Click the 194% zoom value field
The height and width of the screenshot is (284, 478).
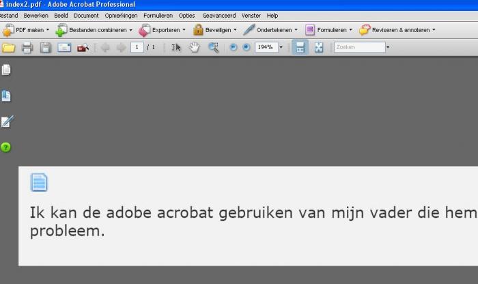pos(266,47)
